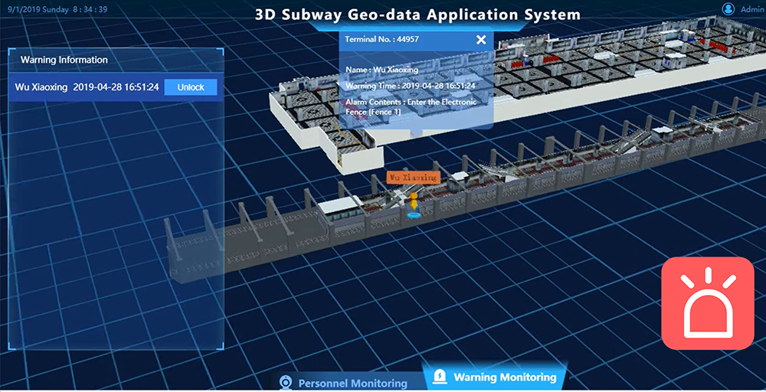Viewport: 766px width, 392px height.
Task: Select the Wu Xiaoxing warning entry row
Action: (116, 87)
